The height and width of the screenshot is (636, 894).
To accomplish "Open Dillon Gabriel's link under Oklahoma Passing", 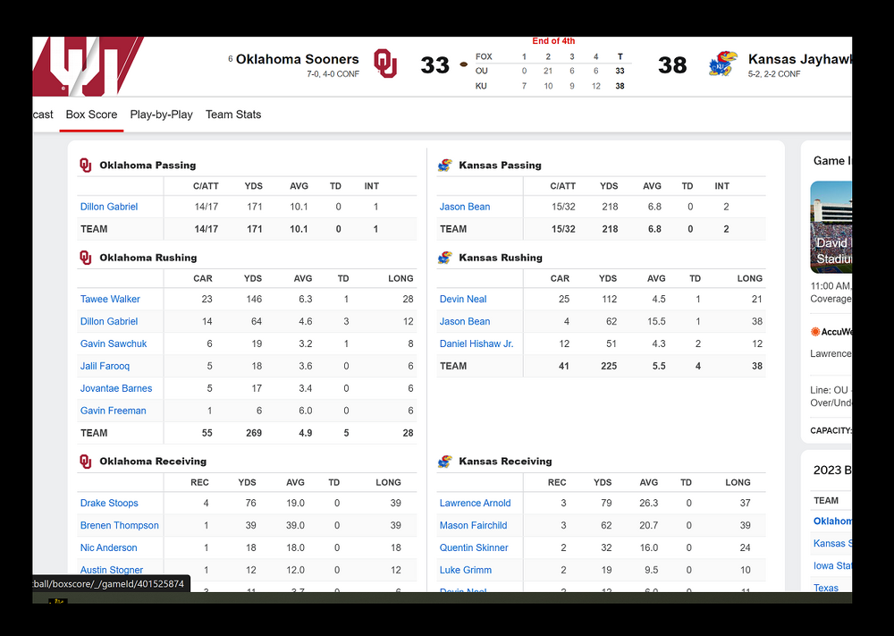I will (x=109, y=207).
